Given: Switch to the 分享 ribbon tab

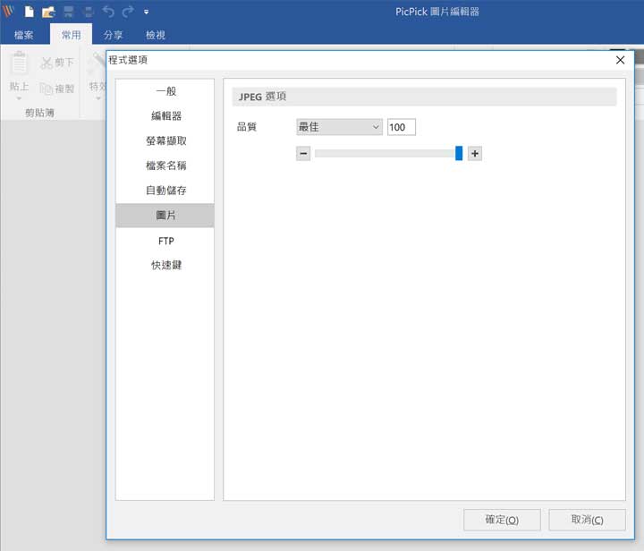Looking at the screenshot, I should pyautogui.click(x=114, y=35).
